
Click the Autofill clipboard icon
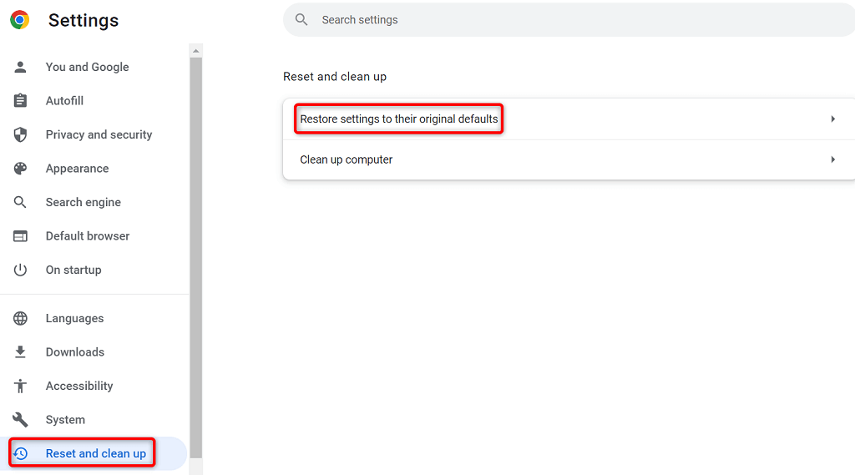coord(20,101)
